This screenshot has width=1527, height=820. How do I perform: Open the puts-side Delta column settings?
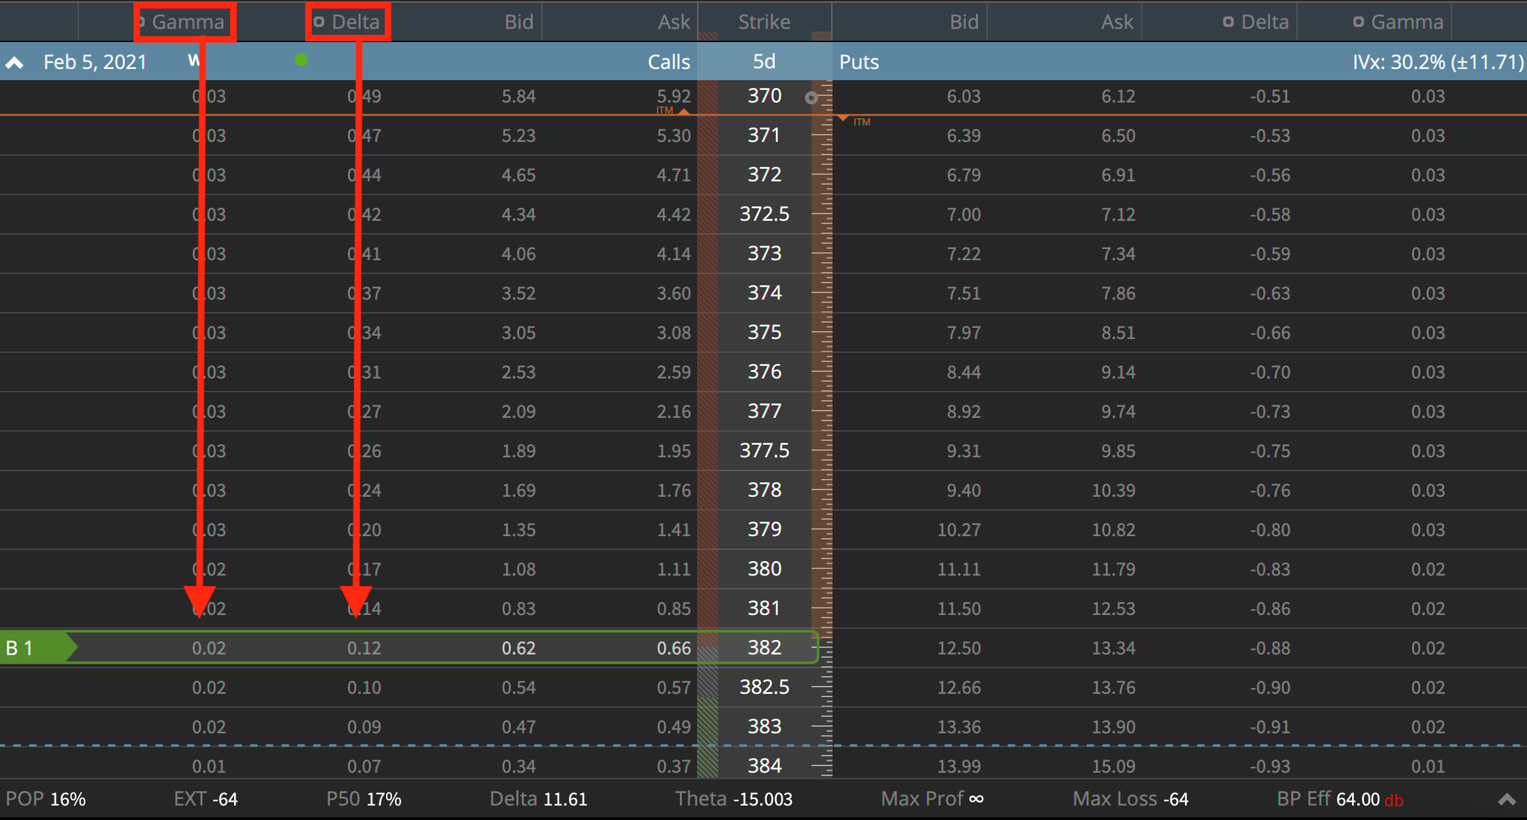tap(1228, 22)
